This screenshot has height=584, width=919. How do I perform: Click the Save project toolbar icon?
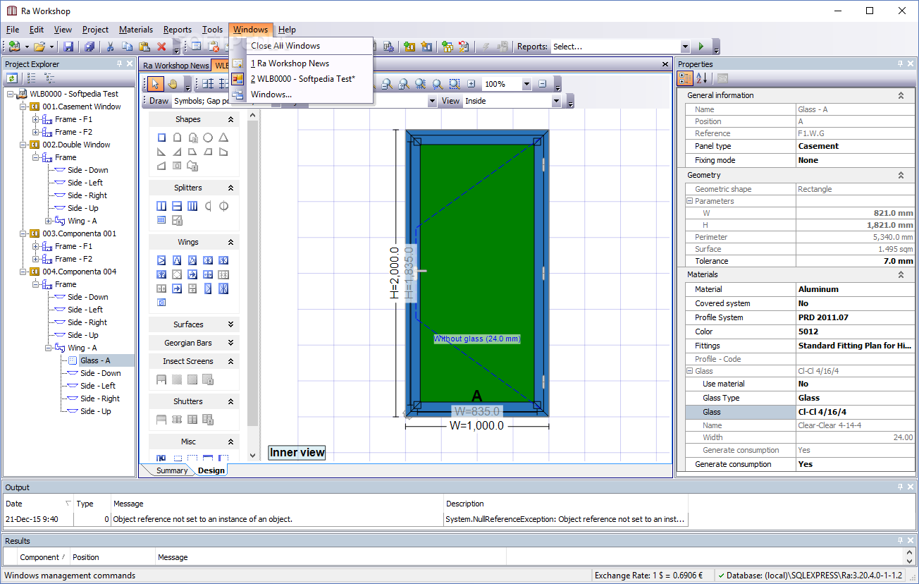pos(68,47)
